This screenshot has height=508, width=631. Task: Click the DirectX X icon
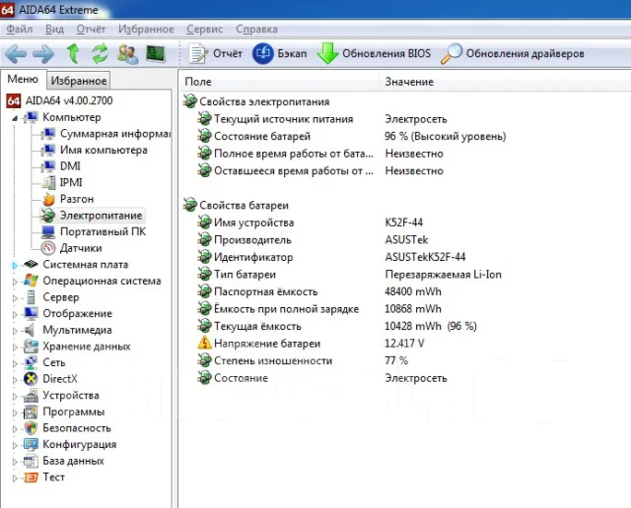point(31,379)
